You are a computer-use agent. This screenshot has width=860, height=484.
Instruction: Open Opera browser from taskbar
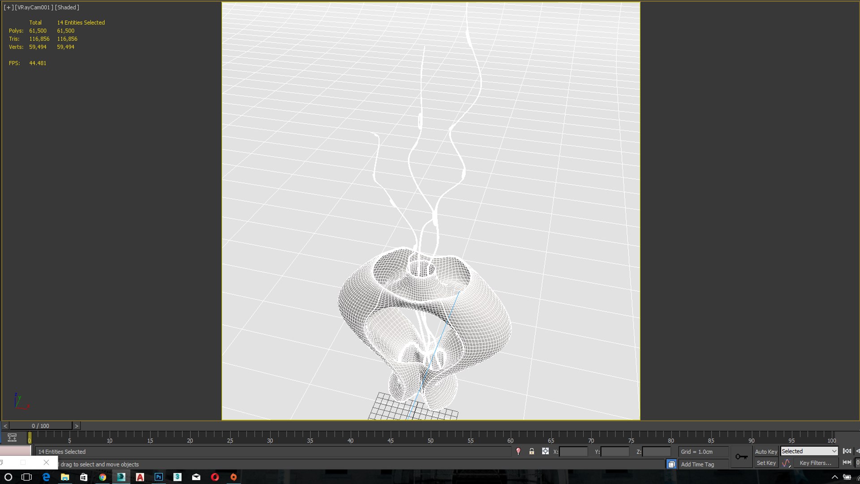(215, 477)
